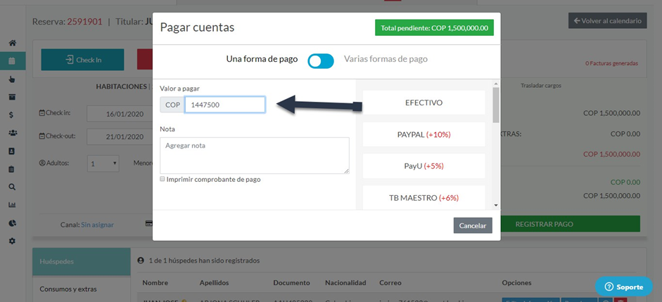Open the guests group sidebar icon
The height and width of the screenshot is (302, 662).
tap(12, 133)
